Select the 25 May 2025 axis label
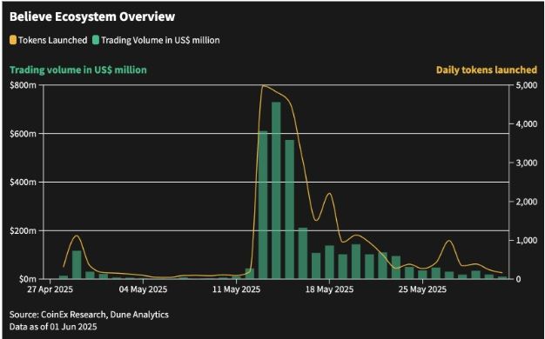This screenshot has height=339, width=545. pyautogui.click(x=422, y=289)
